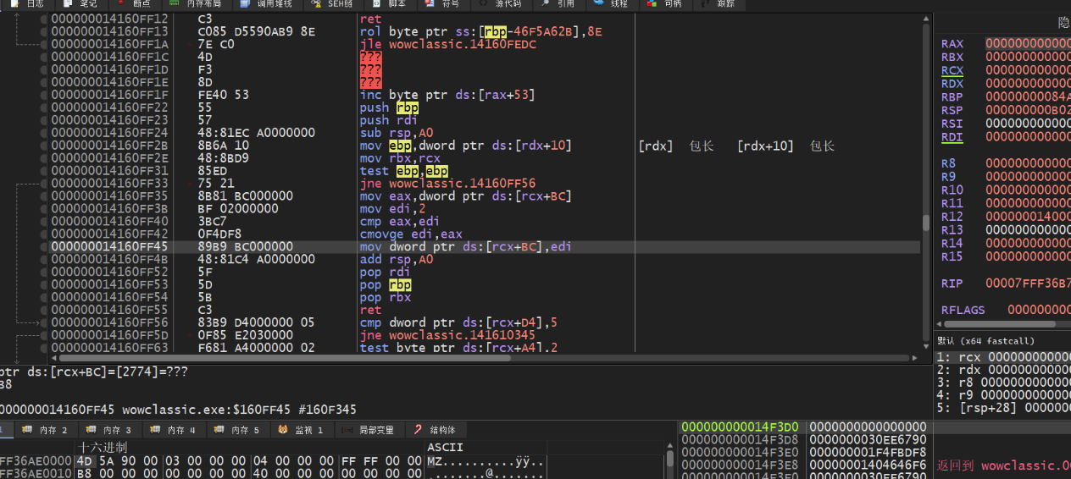Select the R12 register row
1071x479 pixels.
point(1006,217)
